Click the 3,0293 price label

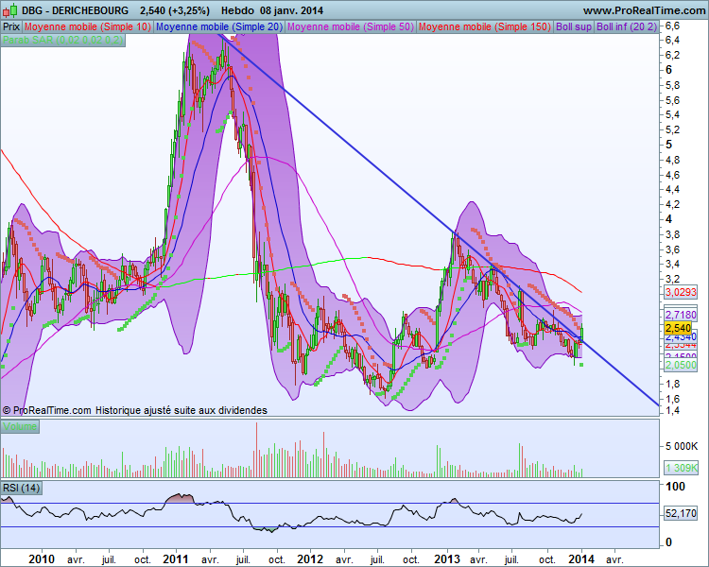tap(681, 292)
